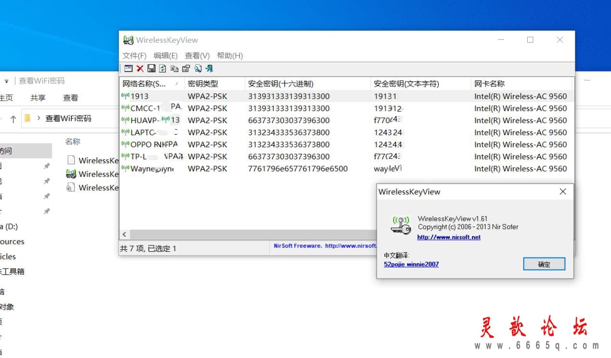The width and height of the screenshot is (611, 358).
Task: Open Explorer quick access toolbar dropdown arrow
Action: (x=7, y=81)
